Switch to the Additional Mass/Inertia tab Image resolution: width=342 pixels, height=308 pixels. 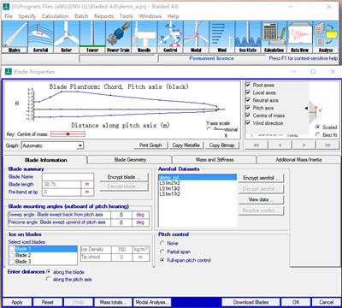click(x=298, y=160)
